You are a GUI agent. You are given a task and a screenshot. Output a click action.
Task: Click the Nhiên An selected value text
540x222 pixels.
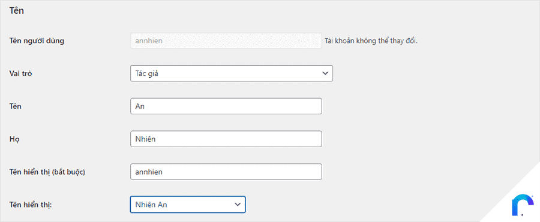[x=152, y=205]
